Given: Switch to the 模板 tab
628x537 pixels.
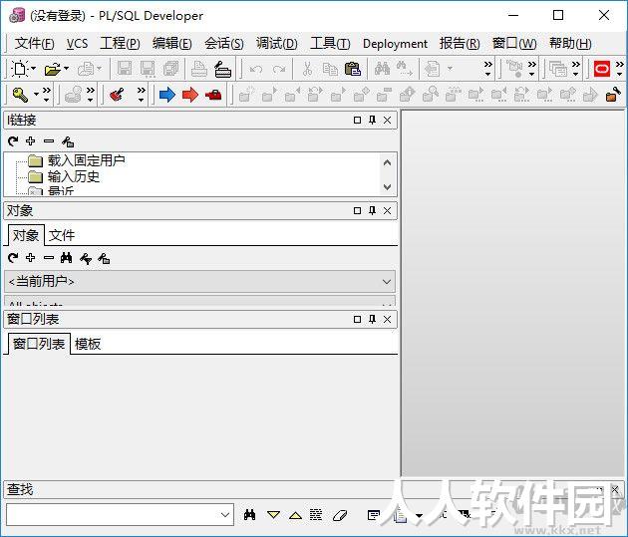Looking at the screenshot, I should [x=88, y=344].
